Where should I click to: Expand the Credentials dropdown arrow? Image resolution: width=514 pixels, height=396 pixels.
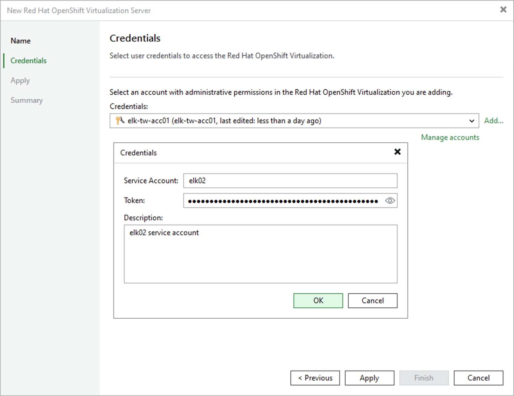click(x=471, y=121)
